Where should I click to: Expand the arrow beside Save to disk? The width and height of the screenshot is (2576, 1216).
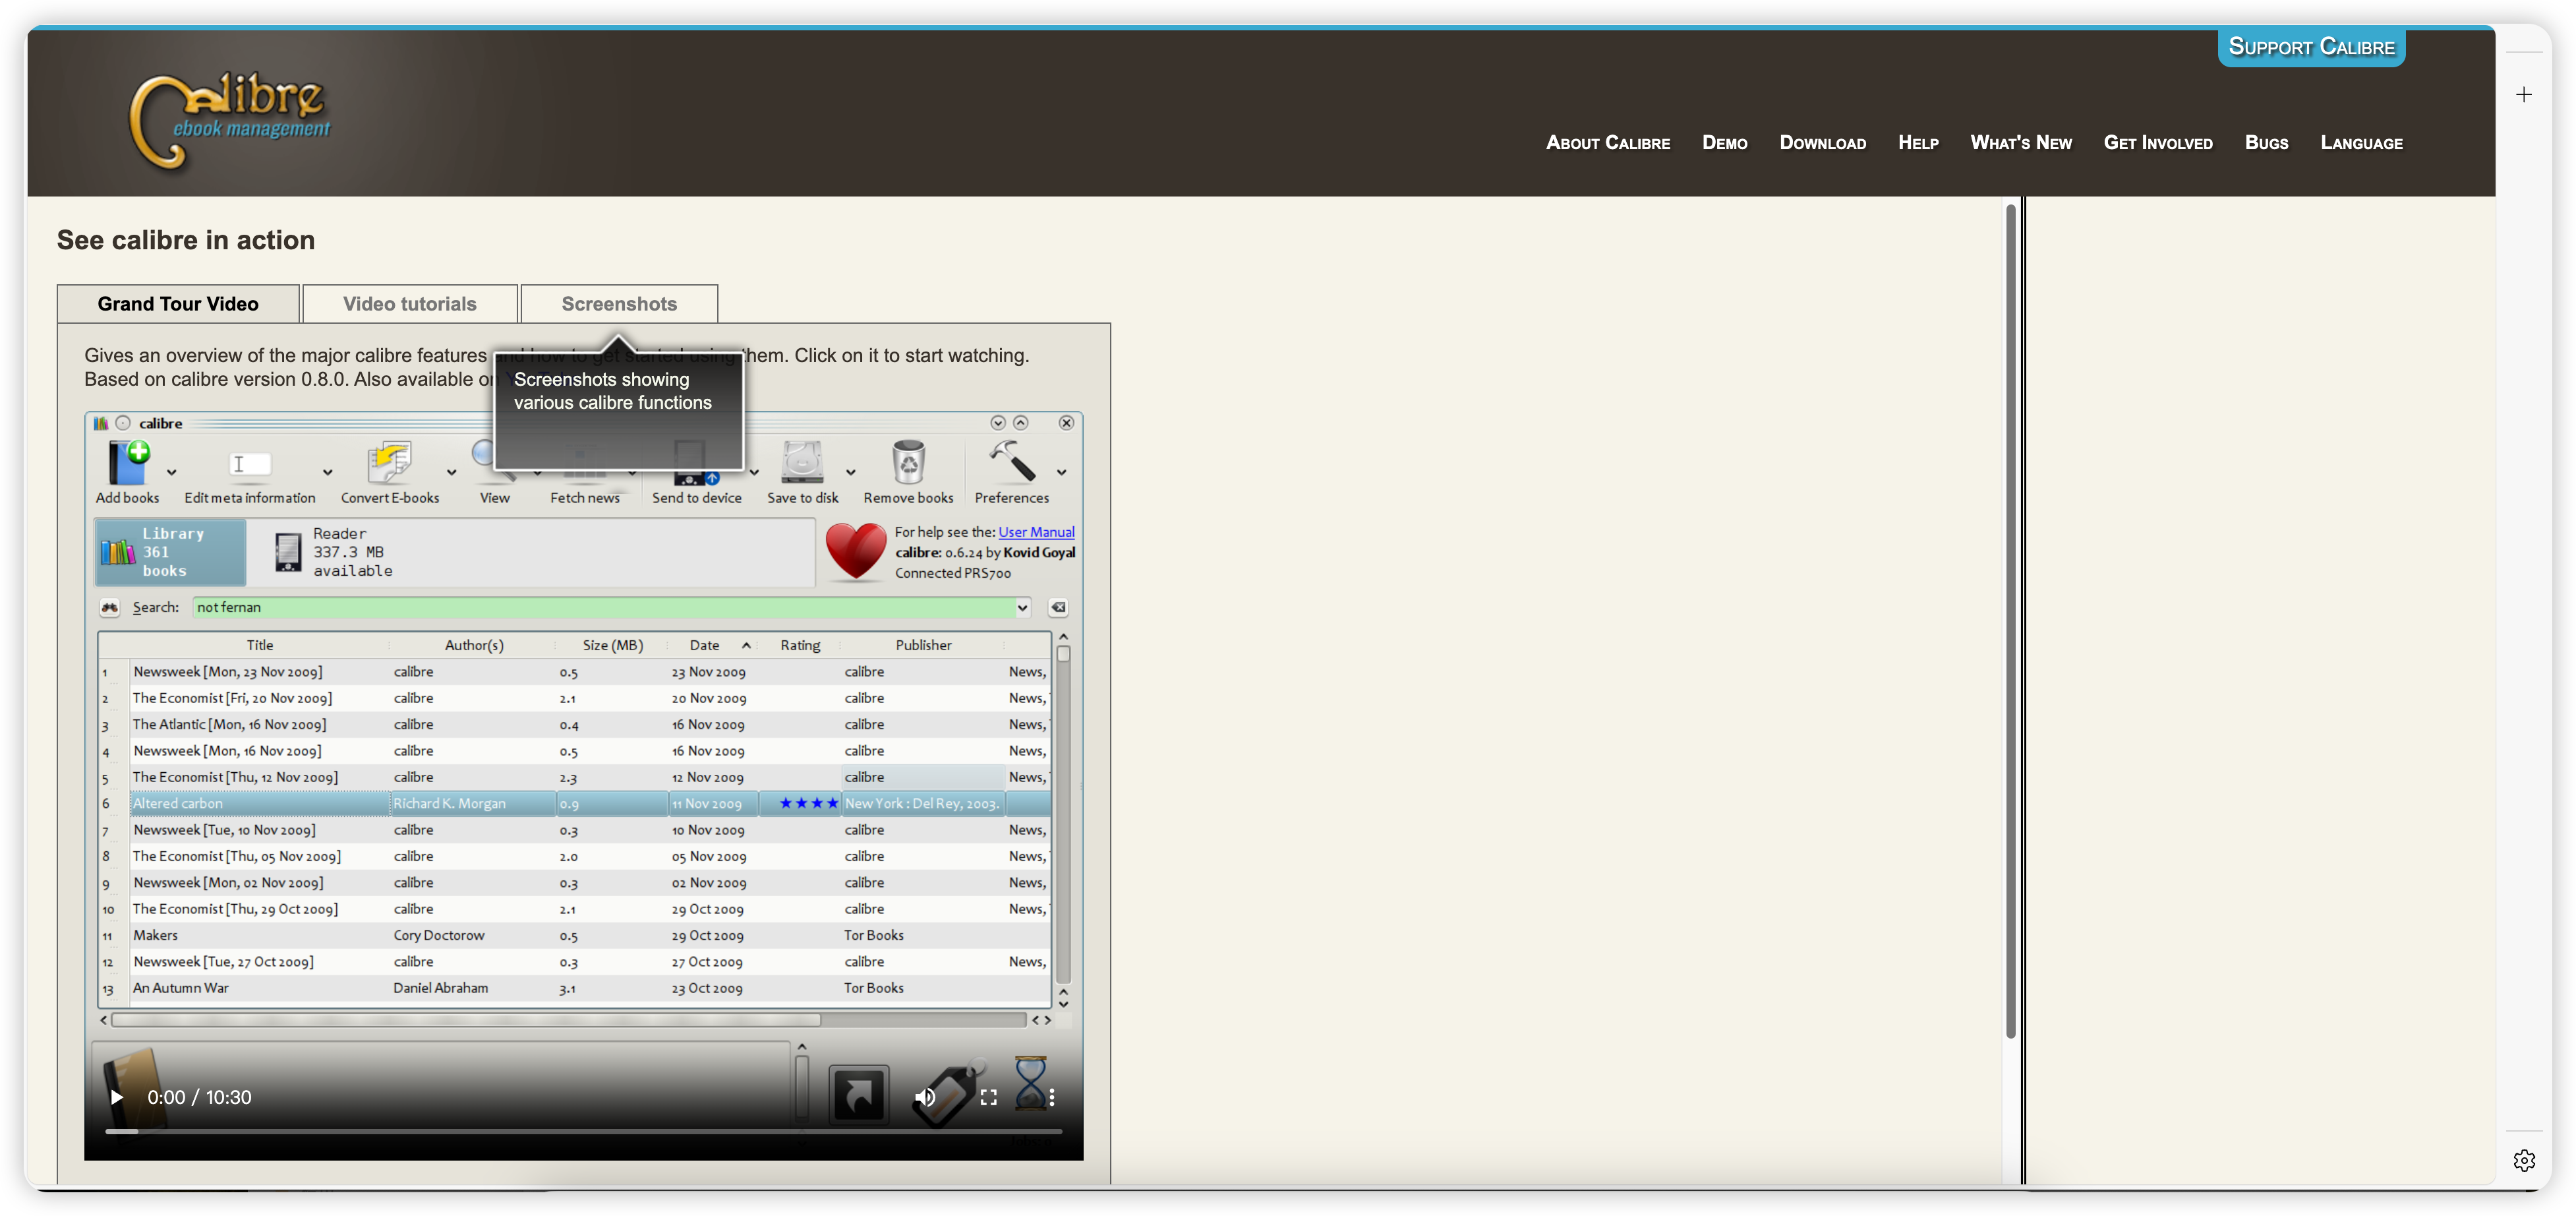click(851, 472)
